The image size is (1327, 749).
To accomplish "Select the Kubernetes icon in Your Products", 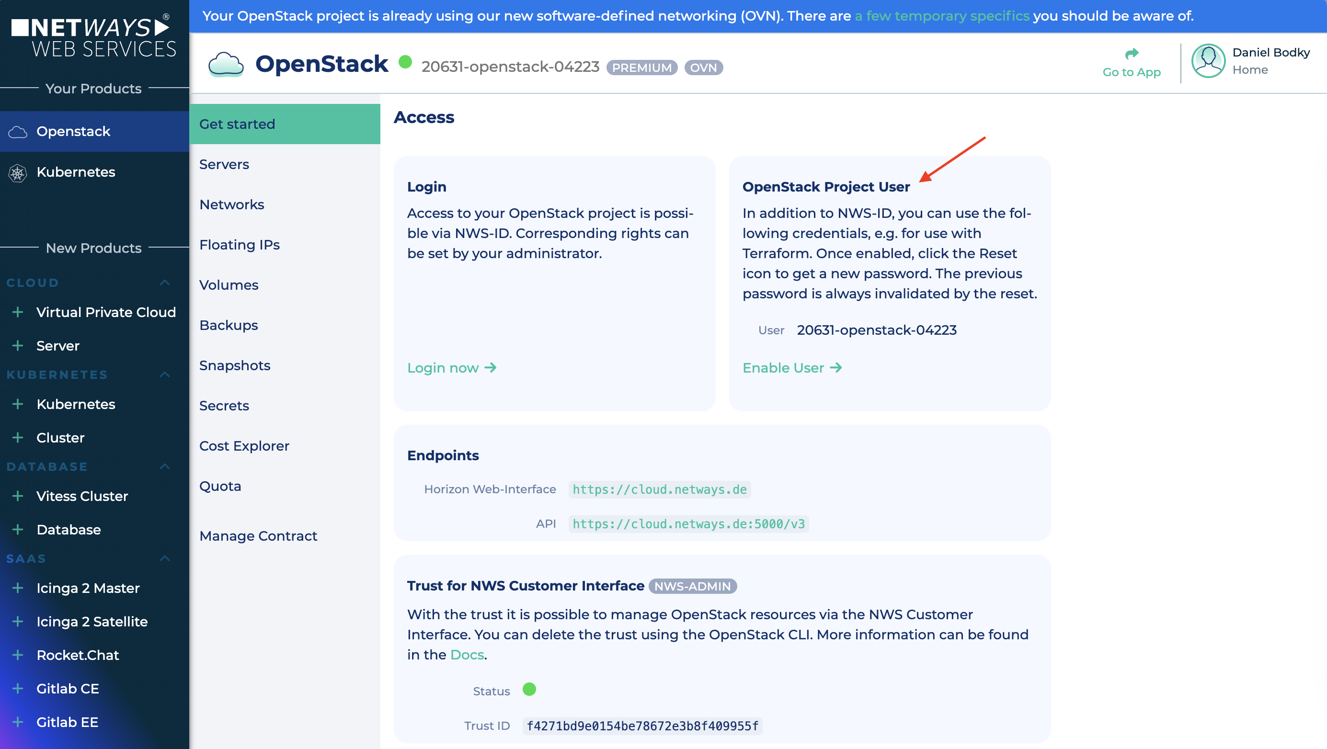I will [19, 172].
